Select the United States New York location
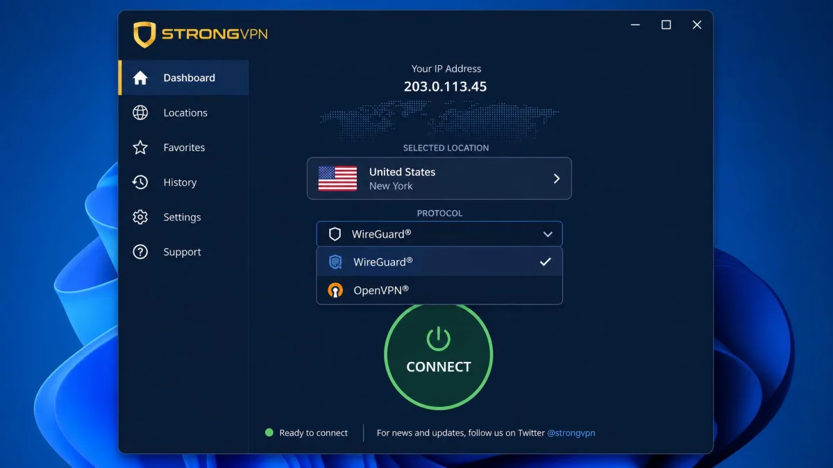 coord(439,178)
